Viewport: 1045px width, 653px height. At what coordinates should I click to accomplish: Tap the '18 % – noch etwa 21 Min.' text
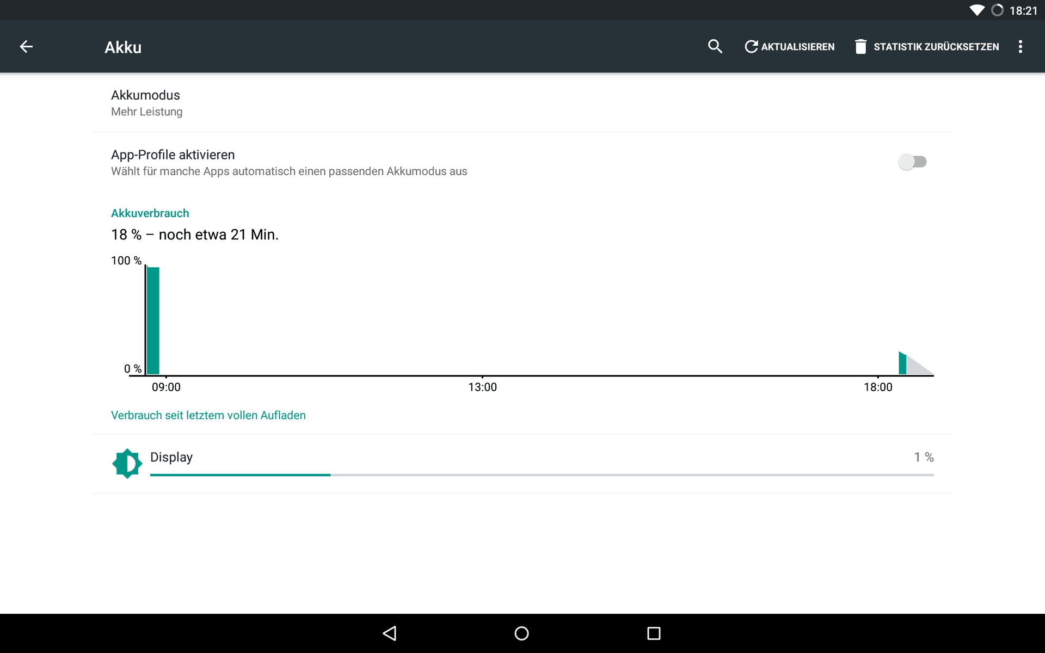coord(195,235)
